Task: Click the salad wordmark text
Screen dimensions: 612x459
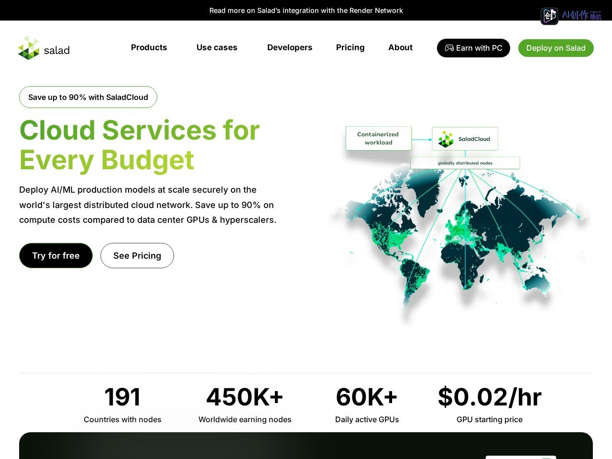Action: point(57,50)
